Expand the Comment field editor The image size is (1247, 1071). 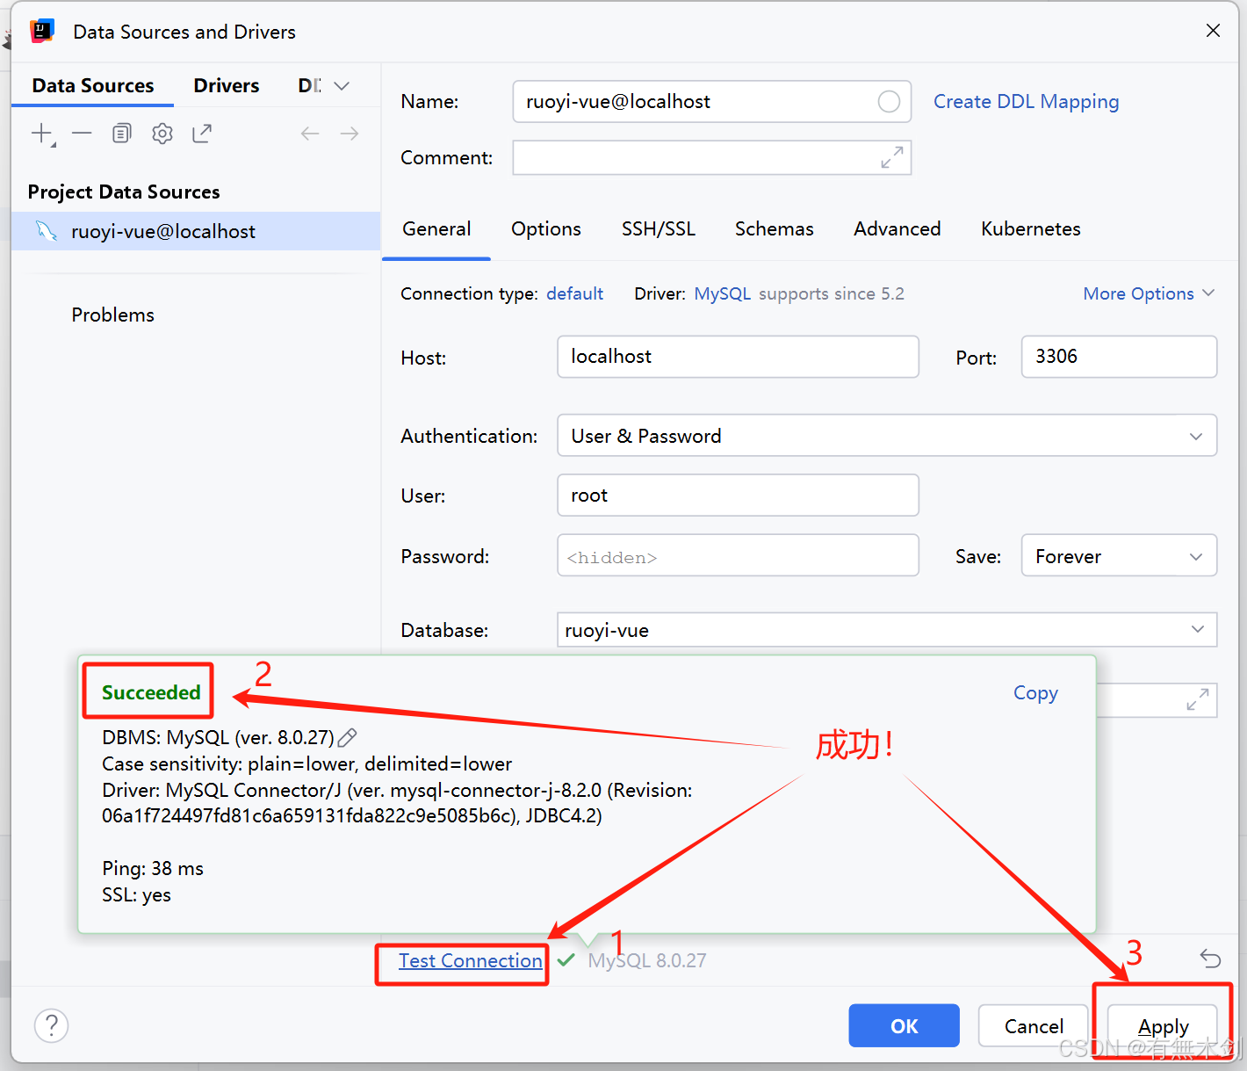(x=892, y=157)
